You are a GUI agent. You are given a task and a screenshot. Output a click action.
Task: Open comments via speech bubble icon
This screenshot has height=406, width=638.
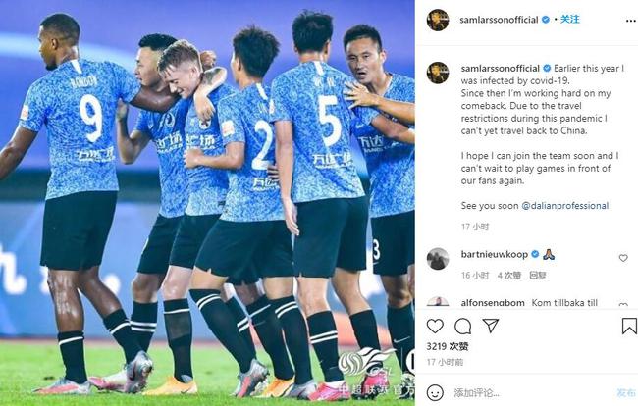point(462,326)
